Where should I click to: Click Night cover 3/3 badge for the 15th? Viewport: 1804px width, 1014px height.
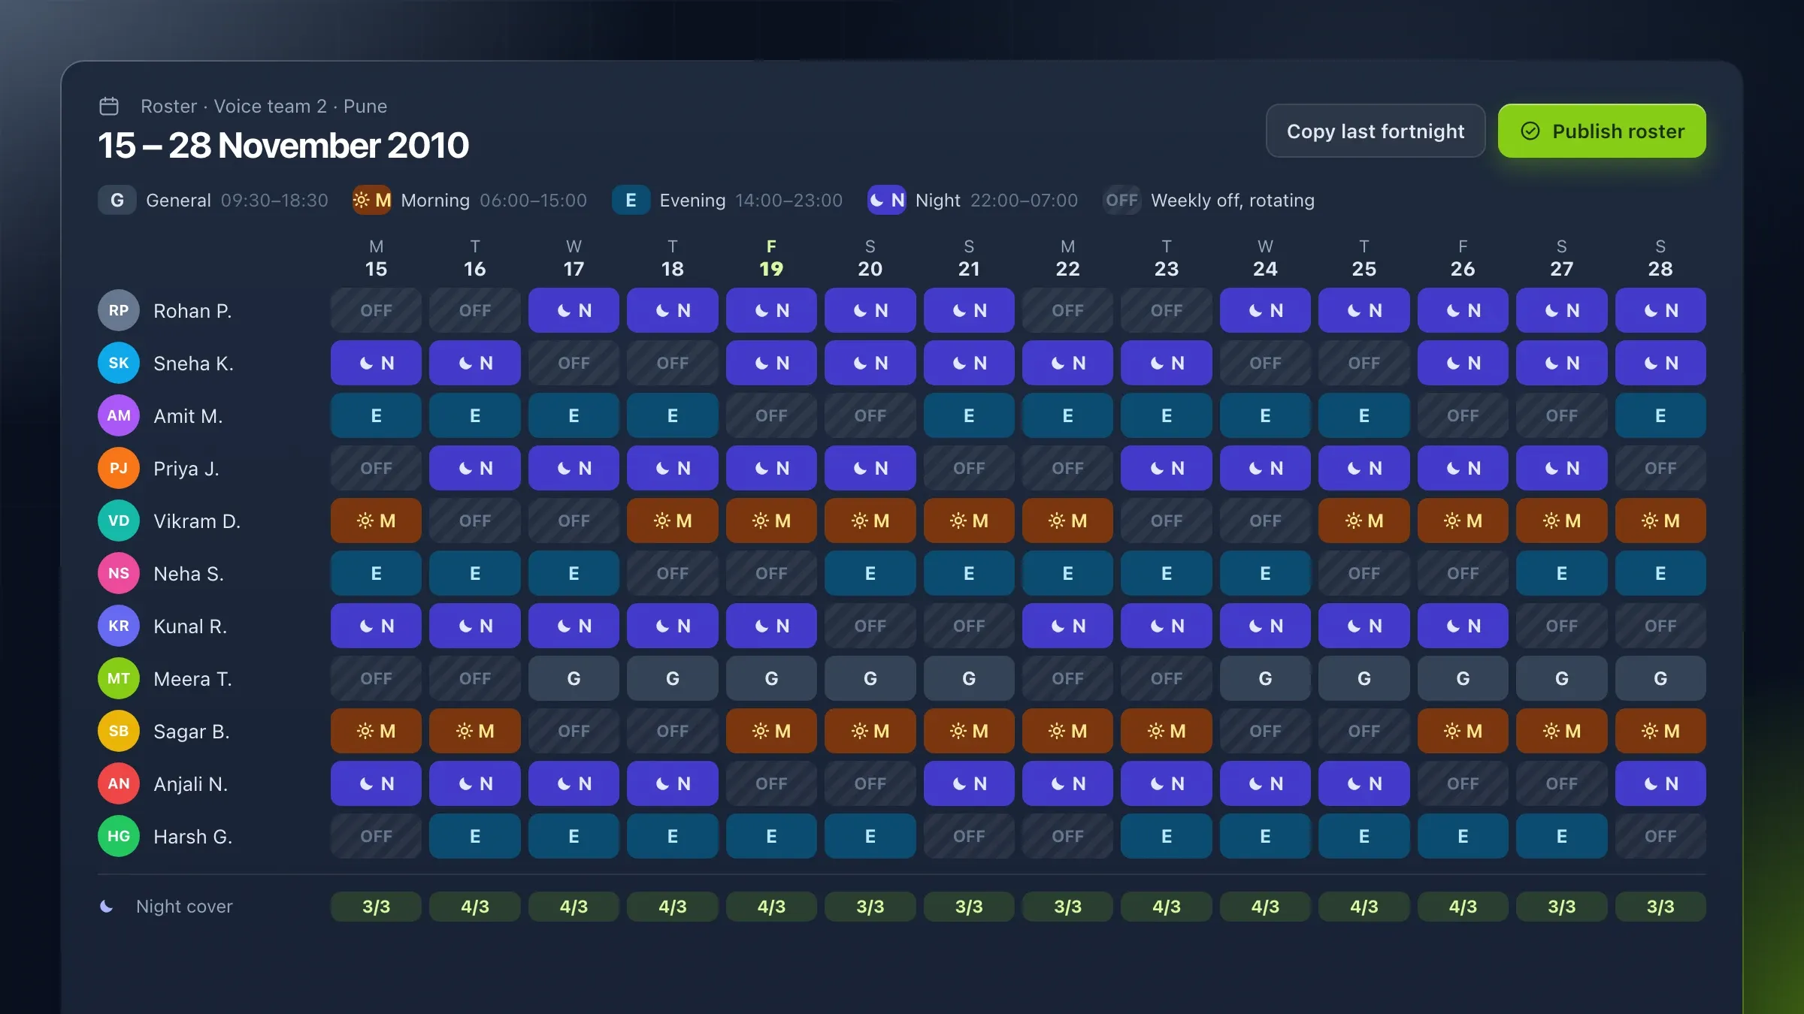(376, 907)
